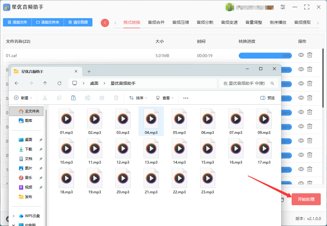Select the 音频变速 tab
The height and width of the screenshot is (226, 327).
(x=229, y=22)
